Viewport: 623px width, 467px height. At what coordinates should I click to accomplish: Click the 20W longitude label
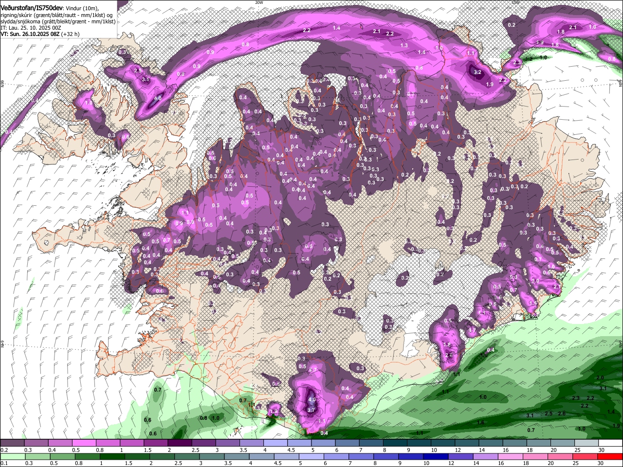259,2
